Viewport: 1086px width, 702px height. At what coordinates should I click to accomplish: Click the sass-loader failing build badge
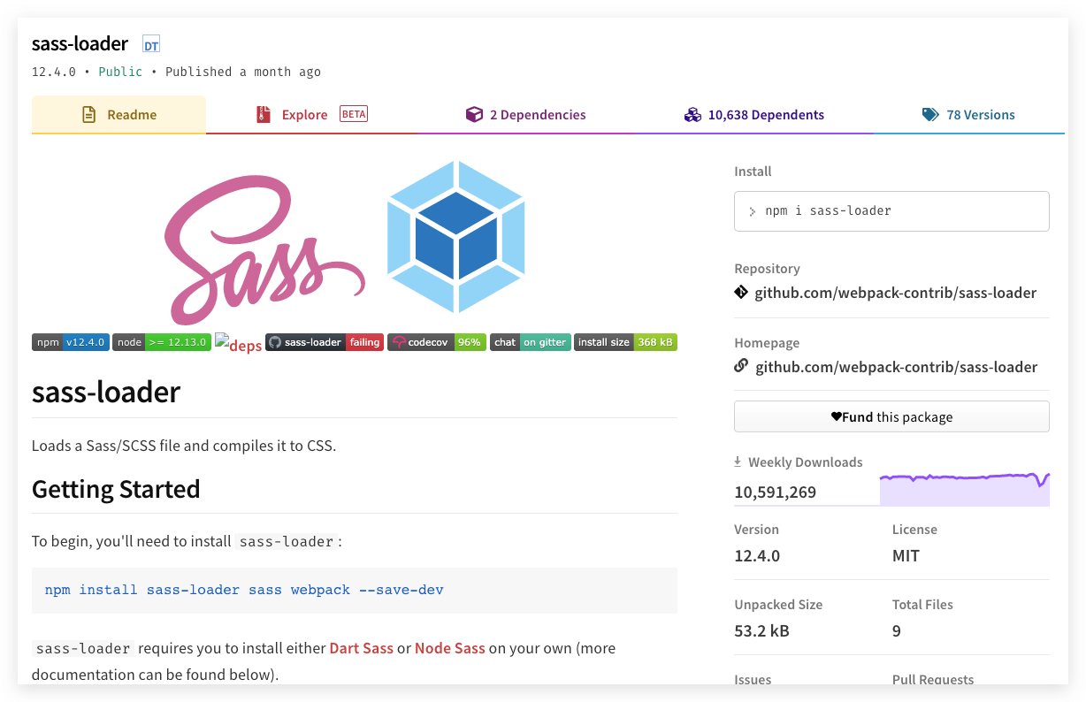click(325, 342)
